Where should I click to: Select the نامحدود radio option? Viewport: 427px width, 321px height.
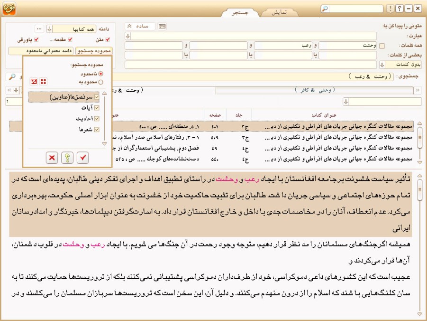click(101, 74)
